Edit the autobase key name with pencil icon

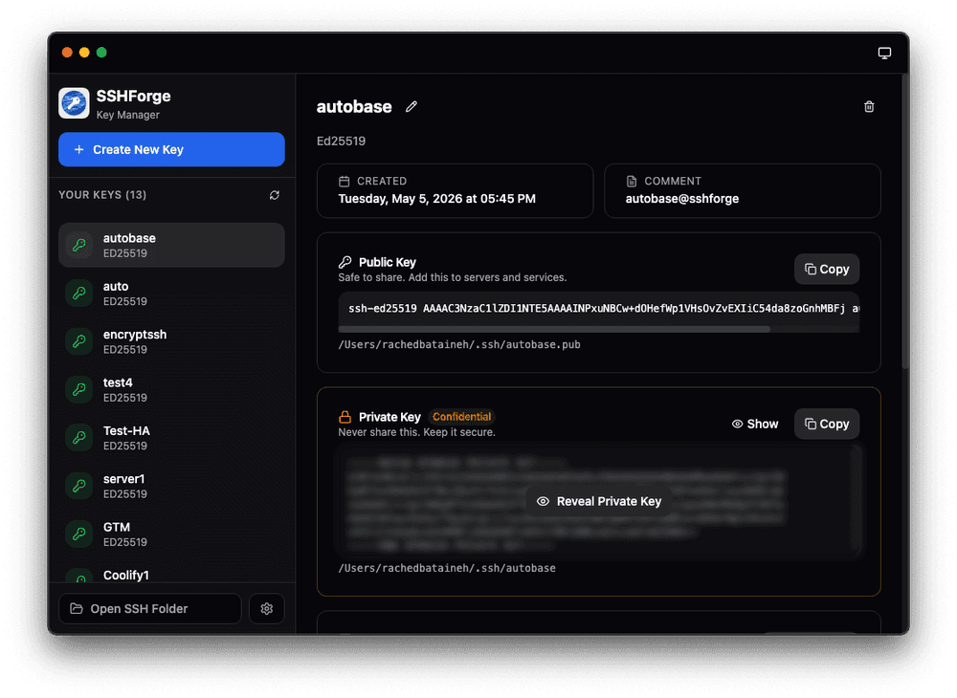412,107
